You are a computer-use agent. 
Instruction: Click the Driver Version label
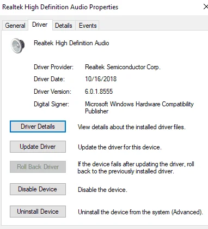53,92
